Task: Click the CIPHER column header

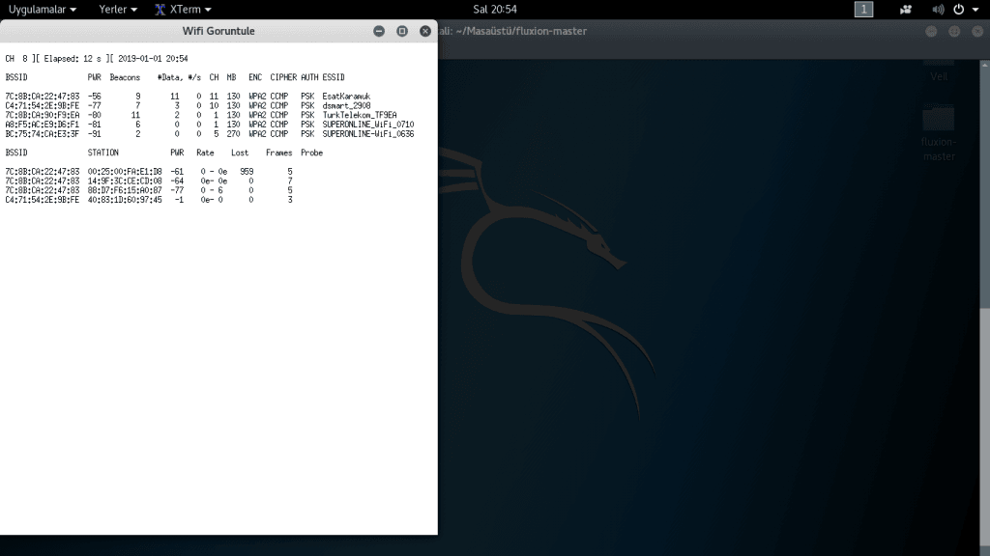Action: click(x=283, y=77)
